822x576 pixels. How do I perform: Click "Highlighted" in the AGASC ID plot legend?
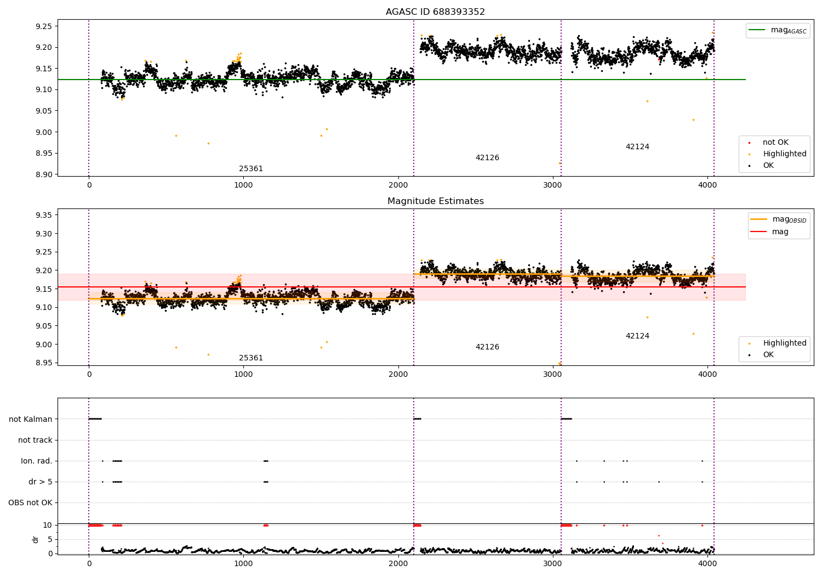pos(785,154)
